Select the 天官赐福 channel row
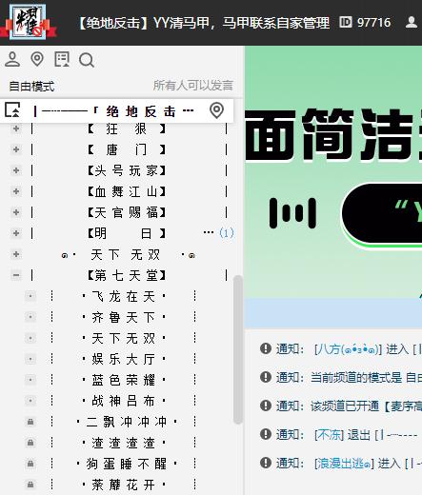 tap(127, 212)
